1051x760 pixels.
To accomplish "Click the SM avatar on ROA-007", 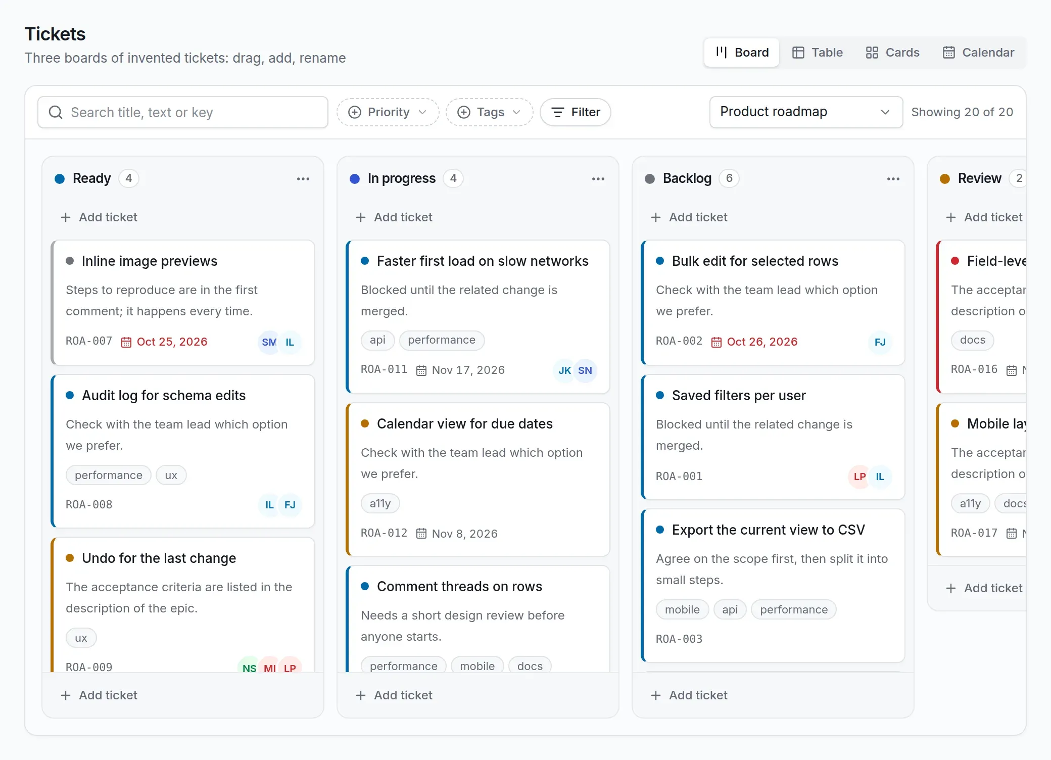I will point(269,342).
